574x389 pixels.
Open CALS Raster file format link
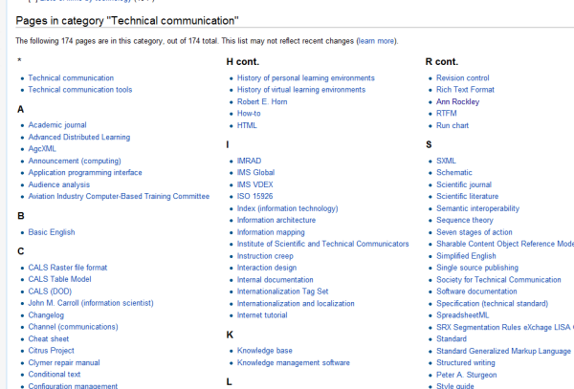click(x=68, y=268)
